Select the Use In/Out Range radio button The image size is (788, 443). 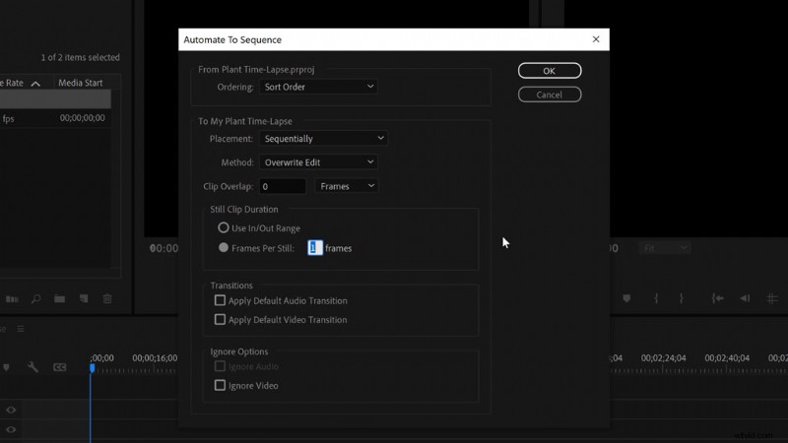coord(224,227)
